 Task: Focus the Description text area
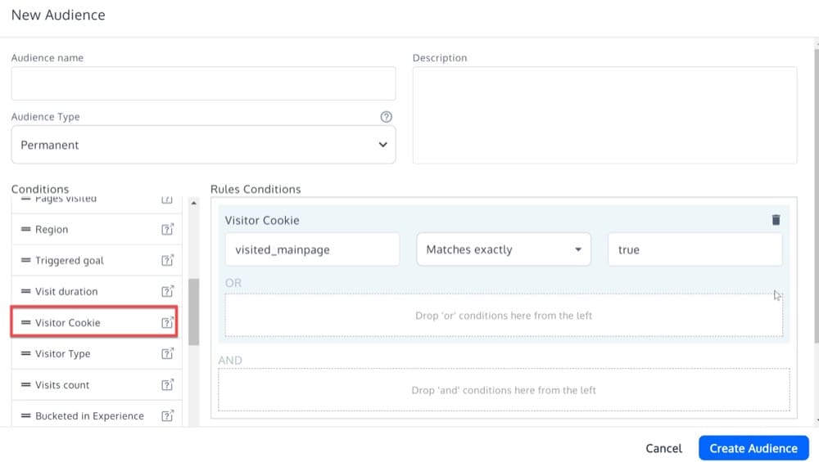[604, 115]
